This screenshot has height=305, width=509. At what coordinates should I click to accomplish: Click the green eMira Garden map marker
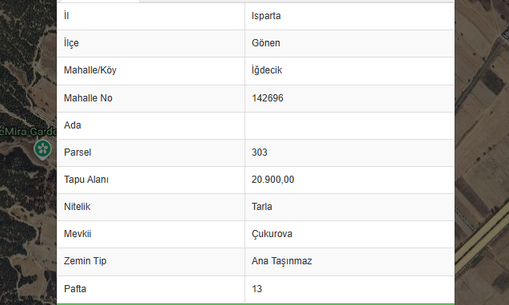click(42, 149)
